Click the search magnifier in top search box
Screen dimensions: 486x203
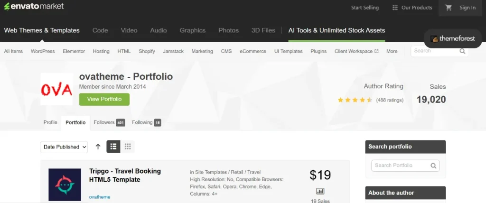tap(462, 51)
